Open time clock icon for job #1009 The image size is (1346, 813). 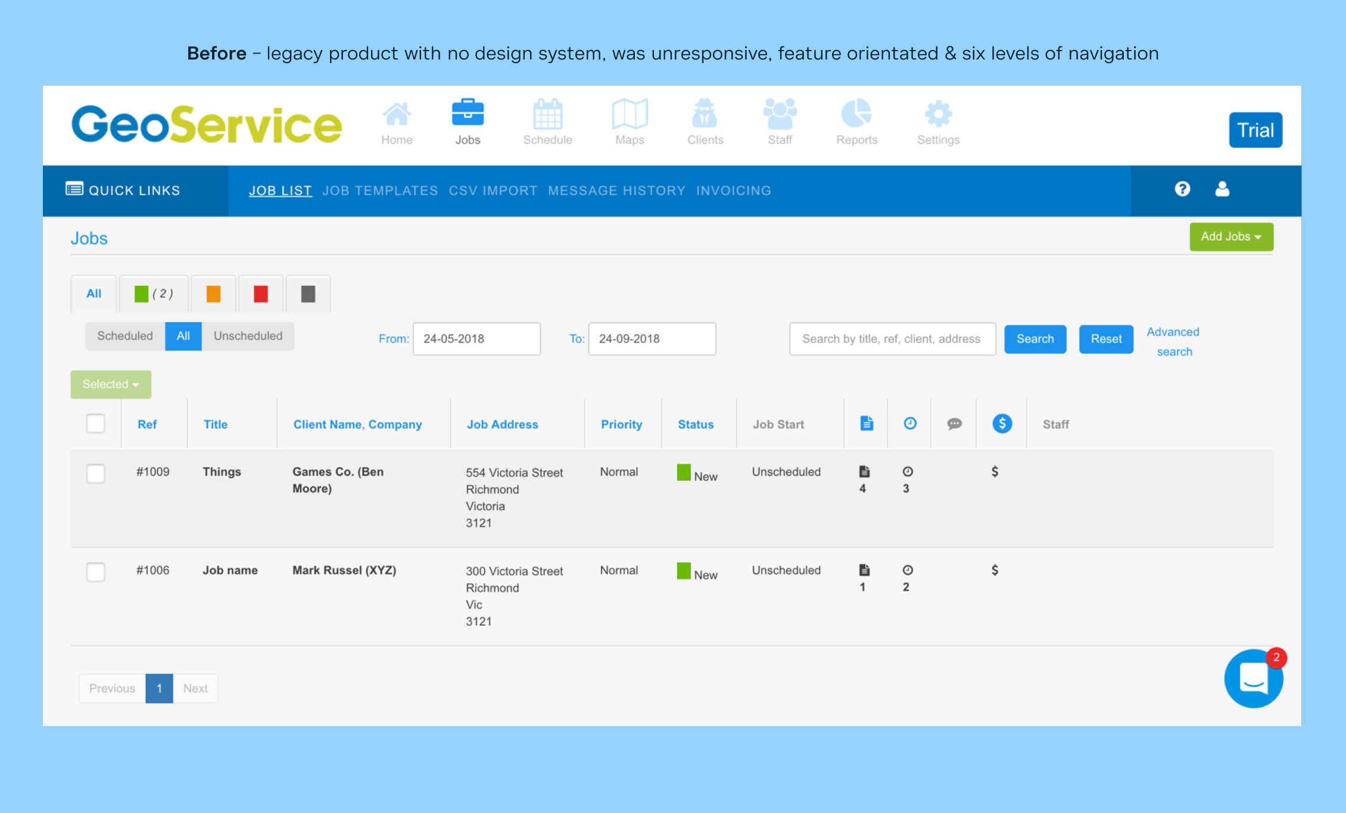(x=908, y=471)
